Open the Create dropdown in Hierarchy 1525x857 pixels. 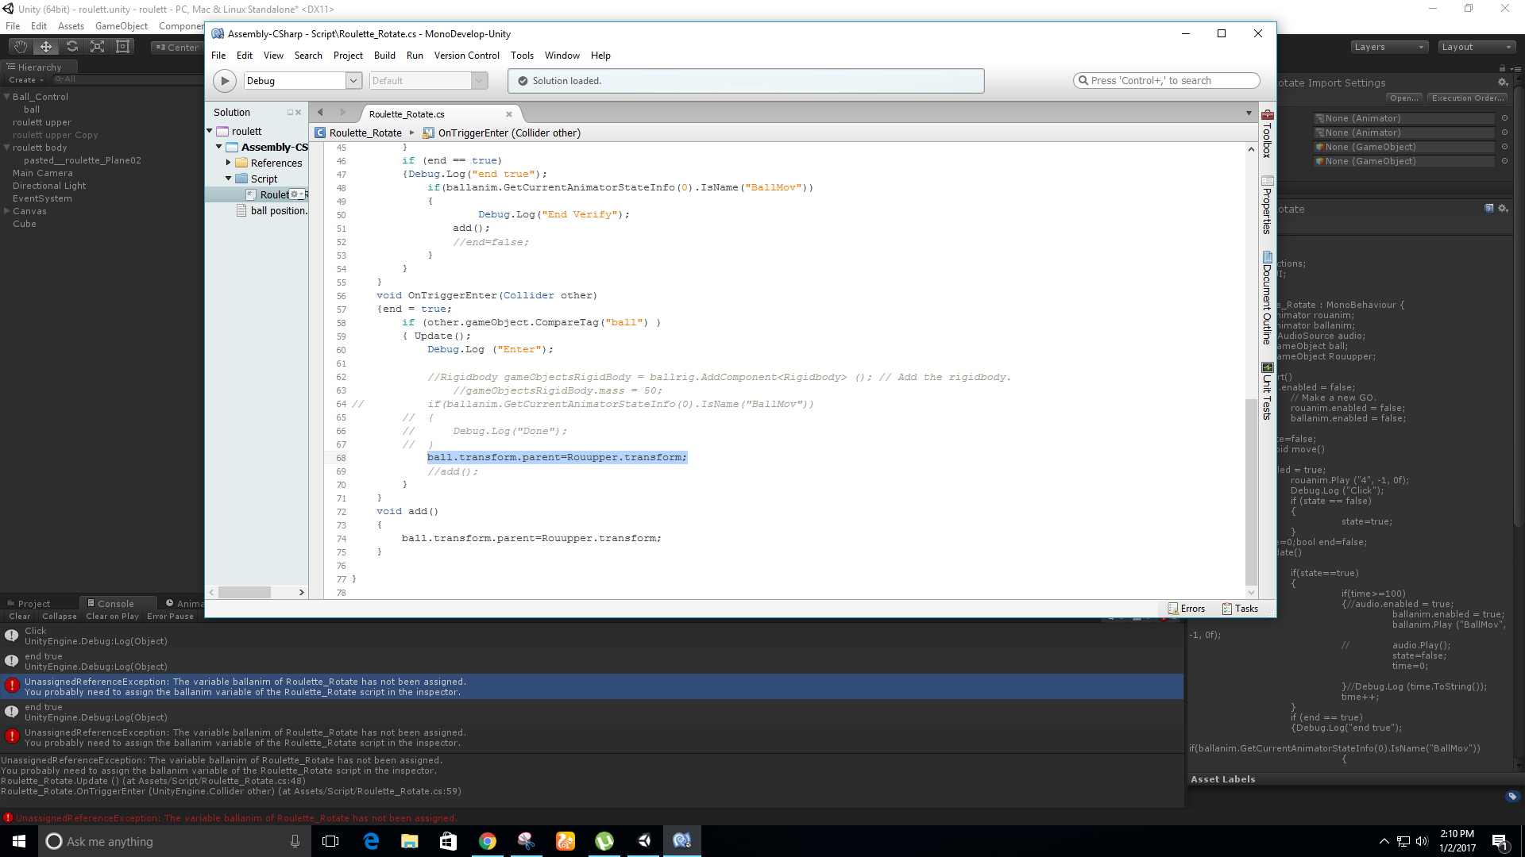point(26,80)
